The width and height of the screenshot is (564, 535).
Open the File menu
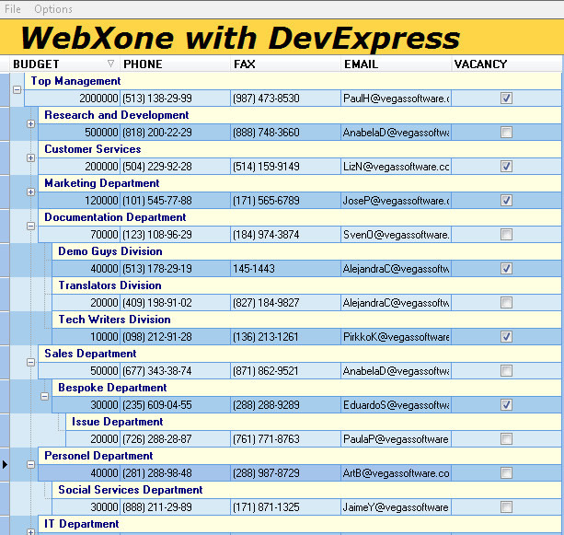[13, 9]
